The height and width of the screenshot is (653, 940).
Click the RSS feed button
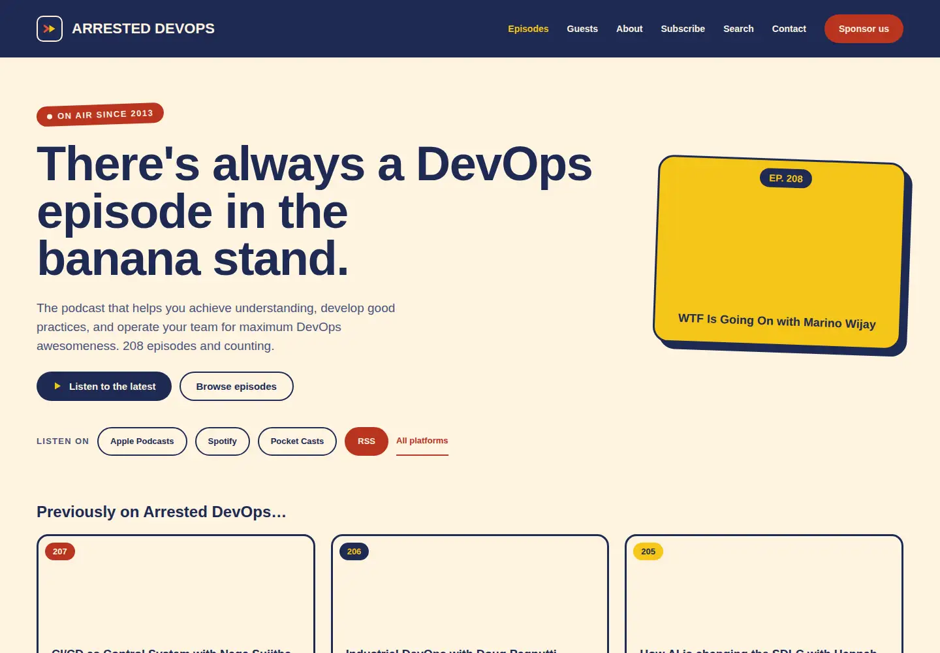click(366, 441)
